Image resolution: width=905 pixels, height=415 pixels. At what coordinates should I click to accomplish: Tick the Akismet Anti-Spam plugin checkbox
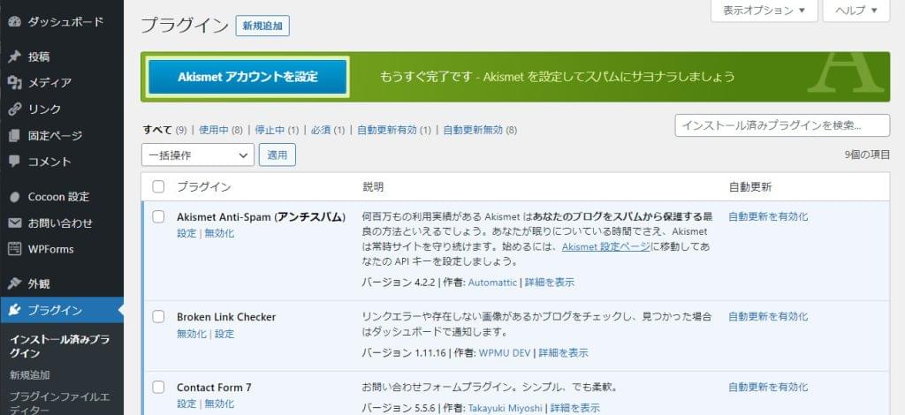(x=159, y=216)
